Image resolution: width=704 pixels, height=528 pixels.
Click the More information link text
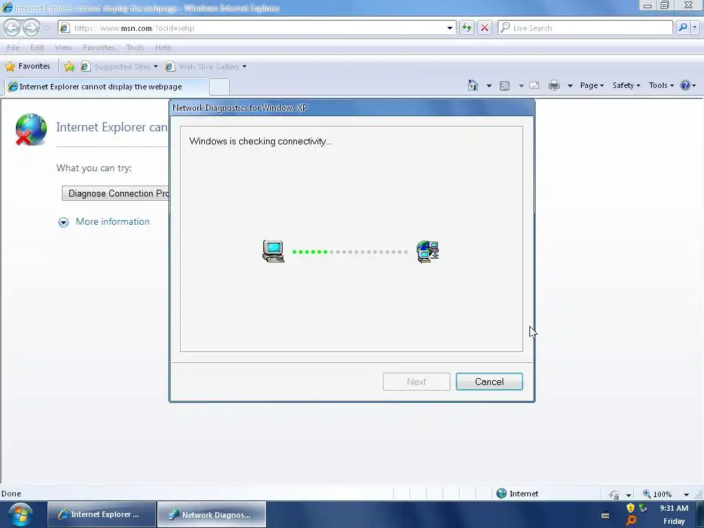click(113, 222)
